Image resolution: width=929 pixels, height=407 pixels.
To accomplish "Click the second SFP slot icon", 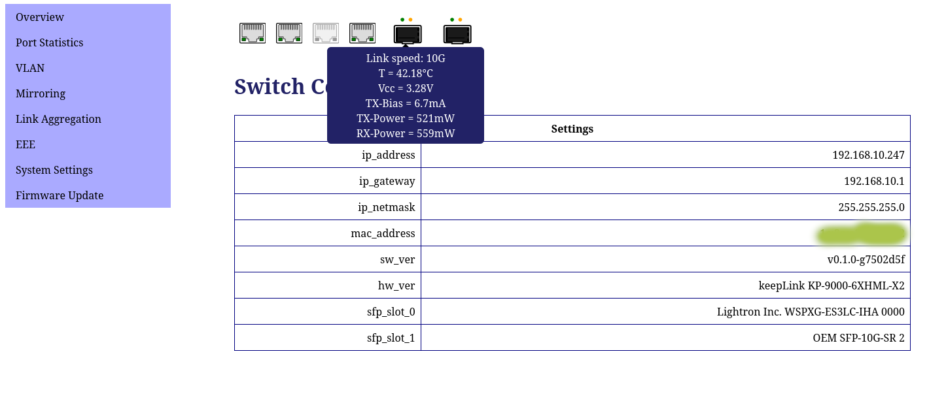I will click(x=457, y=34).
